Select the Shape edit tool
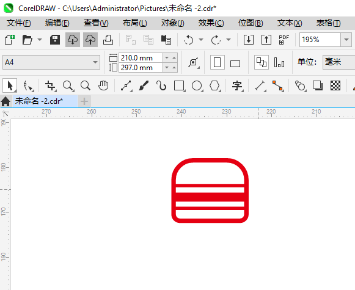This screenshot has height=290, width=355. coord(28,86)
